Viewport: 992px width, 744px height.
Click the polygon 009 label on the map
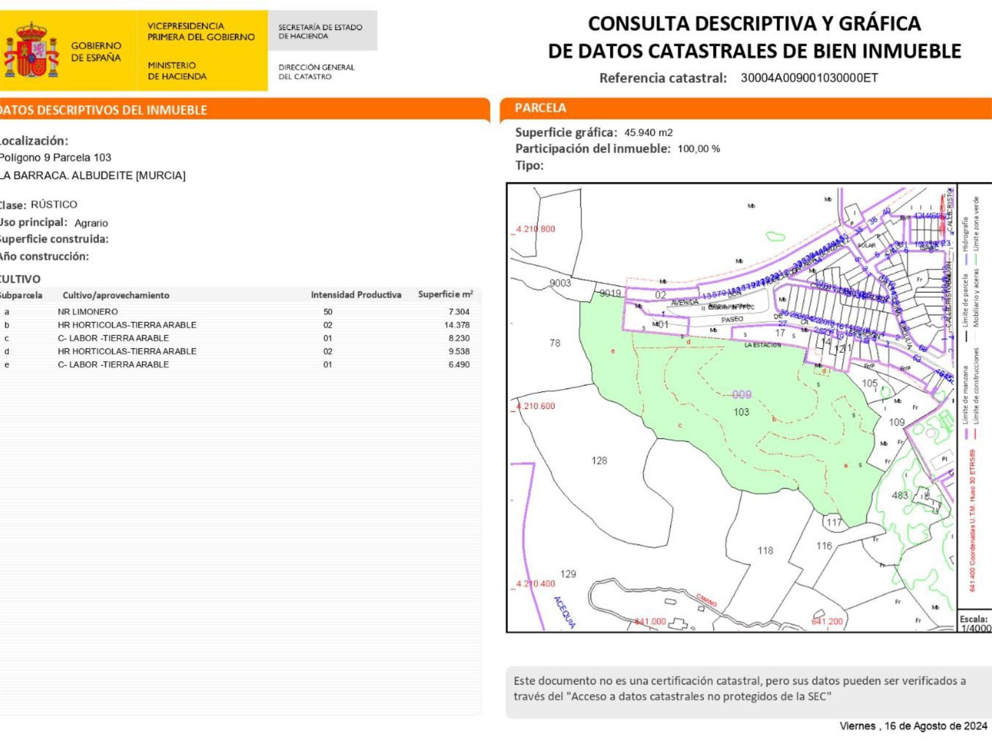coord(741,395)
